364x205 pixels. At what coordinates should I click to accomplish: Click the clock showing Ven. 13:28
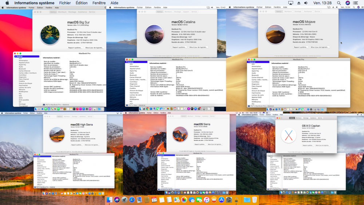323,3
